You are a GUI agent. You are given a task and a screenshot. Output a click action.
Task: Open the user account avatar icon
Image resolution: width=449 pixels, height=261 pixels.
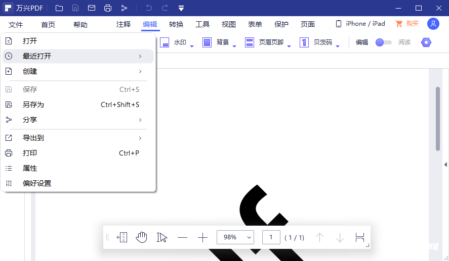coord(433,24)
